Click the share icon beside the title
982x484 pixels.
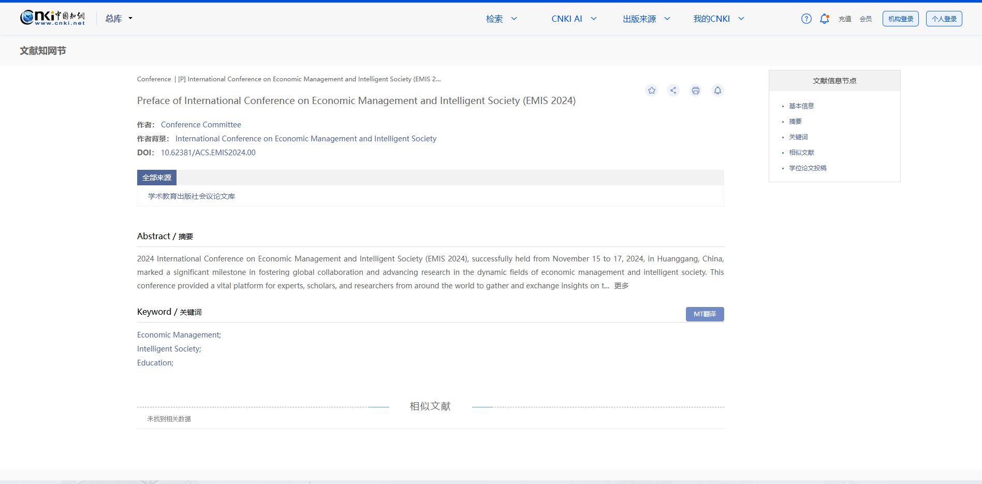[673, 91]
